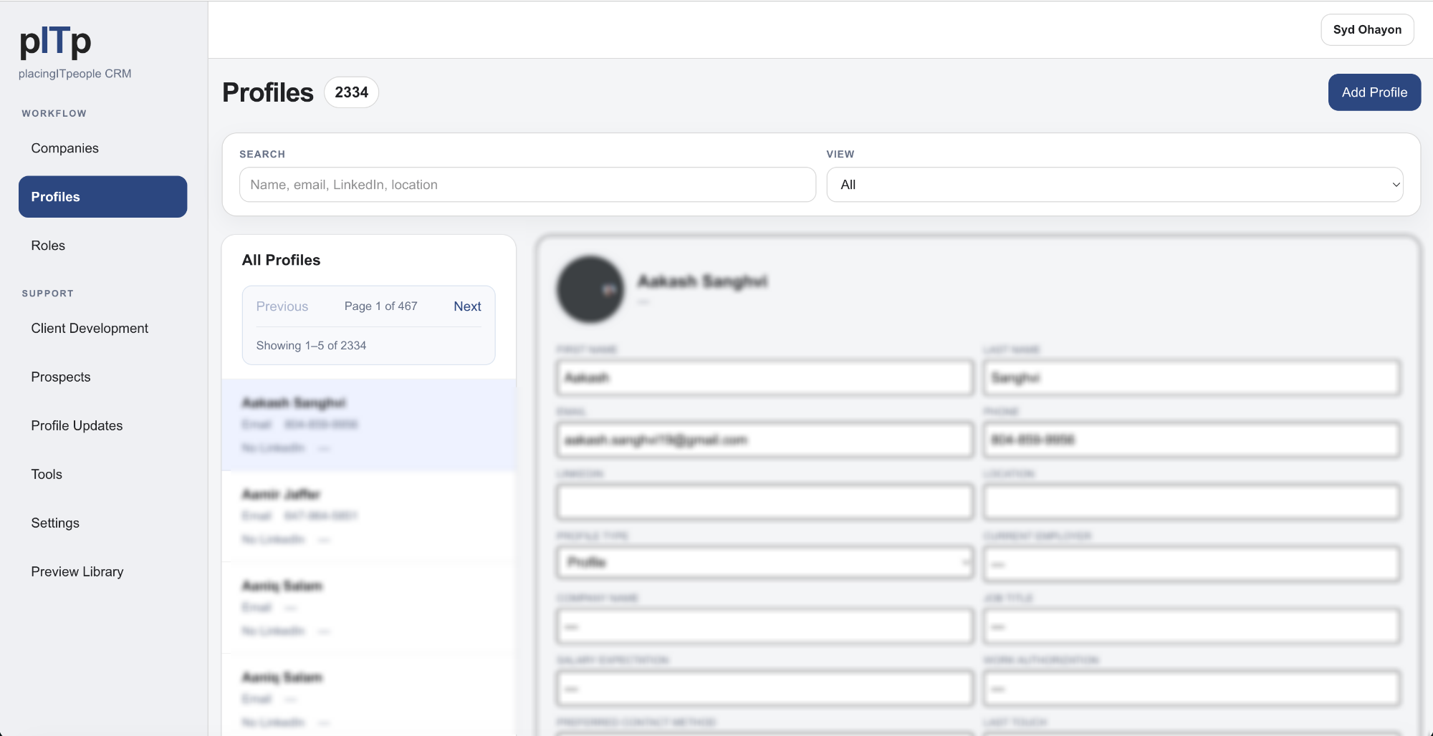
Task: Click the 'placingITpeople CRM' subtitle
Action: pos(75,74)
